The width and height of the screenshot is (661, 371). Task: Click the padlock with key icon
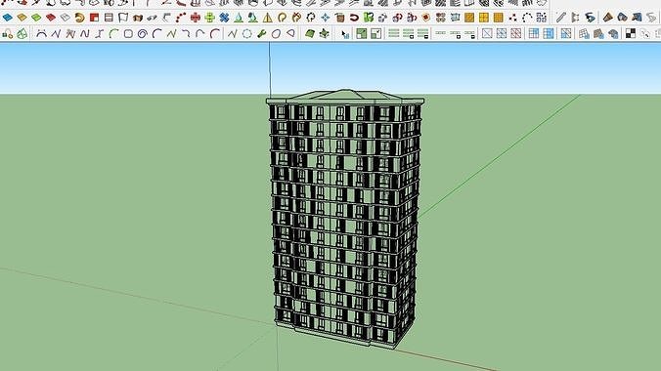point(8,34)
